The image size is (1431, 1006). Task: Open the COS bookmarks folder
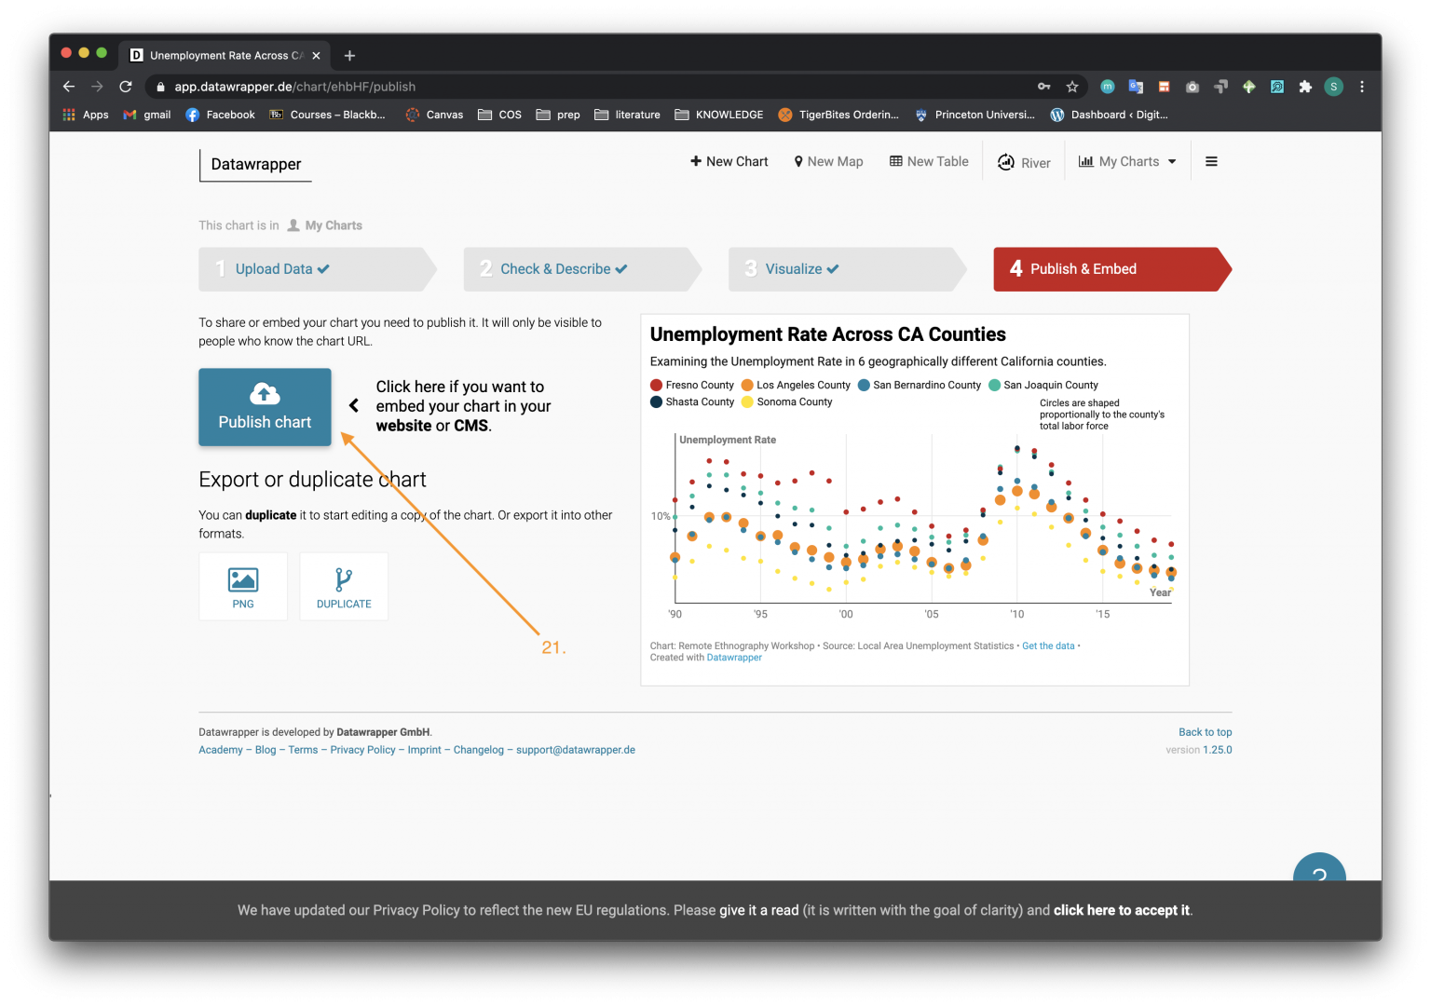pyautogui.click(x=499, y=115)
